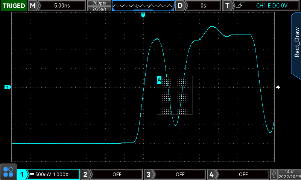Expand the Rect_Draw side tab
Viewport: 301px width, 180px height.
click(x=296, y=42)
